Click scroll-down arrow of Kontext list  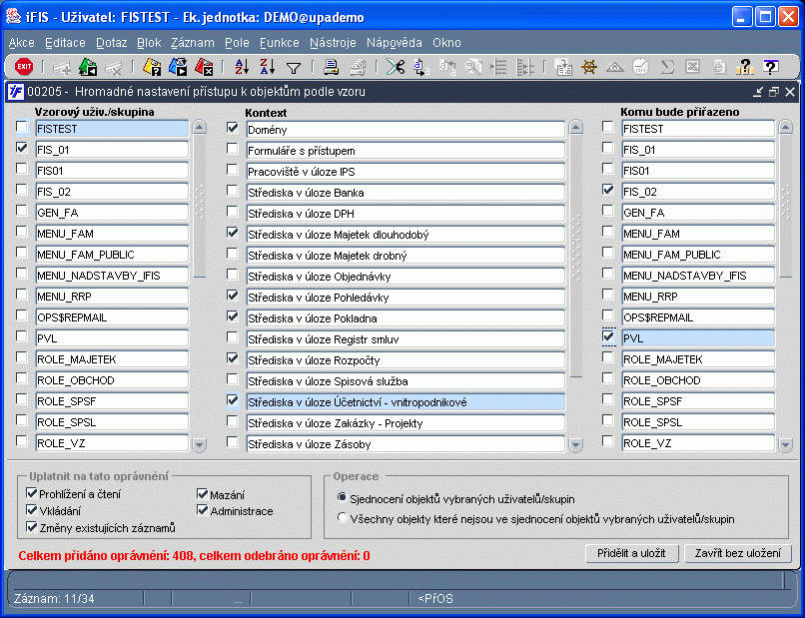tap(576, 445)
